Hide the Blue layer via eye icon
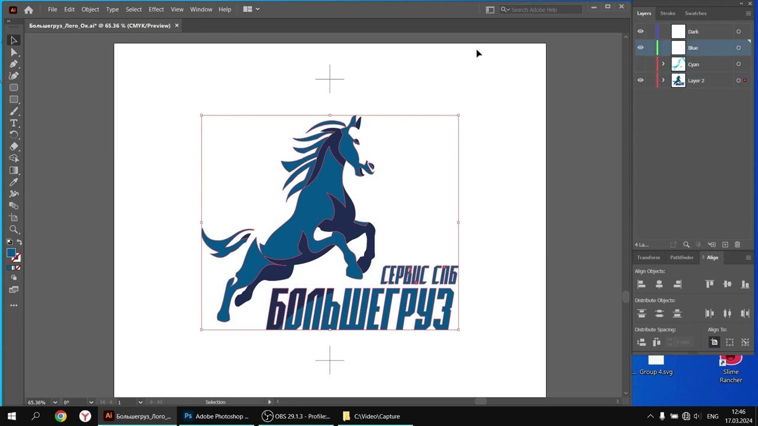The width and height of the screenshot is (758, 426). [640, 47]
